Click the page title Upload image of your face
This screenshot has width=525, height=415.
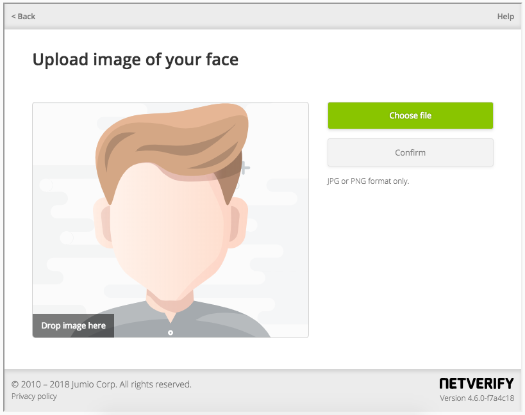pos(135,59)
